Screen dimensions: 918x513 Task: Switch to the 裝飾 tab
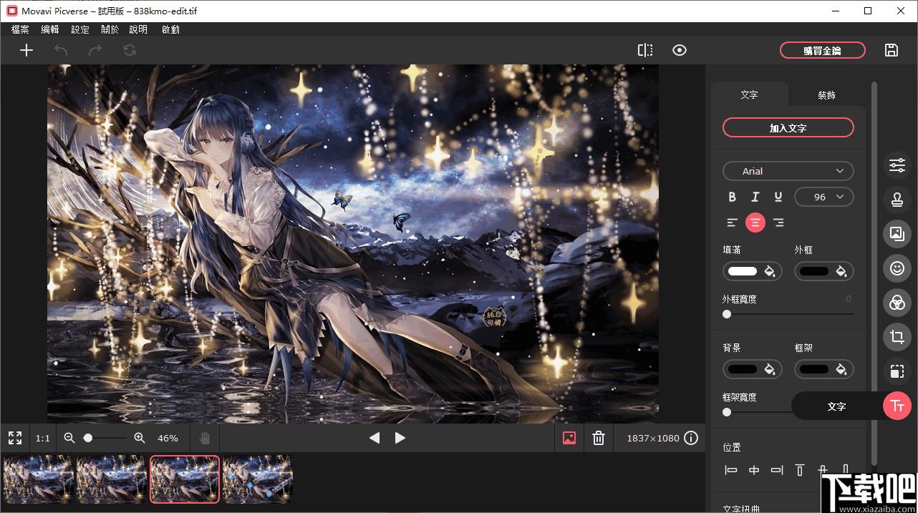[826, 94]
